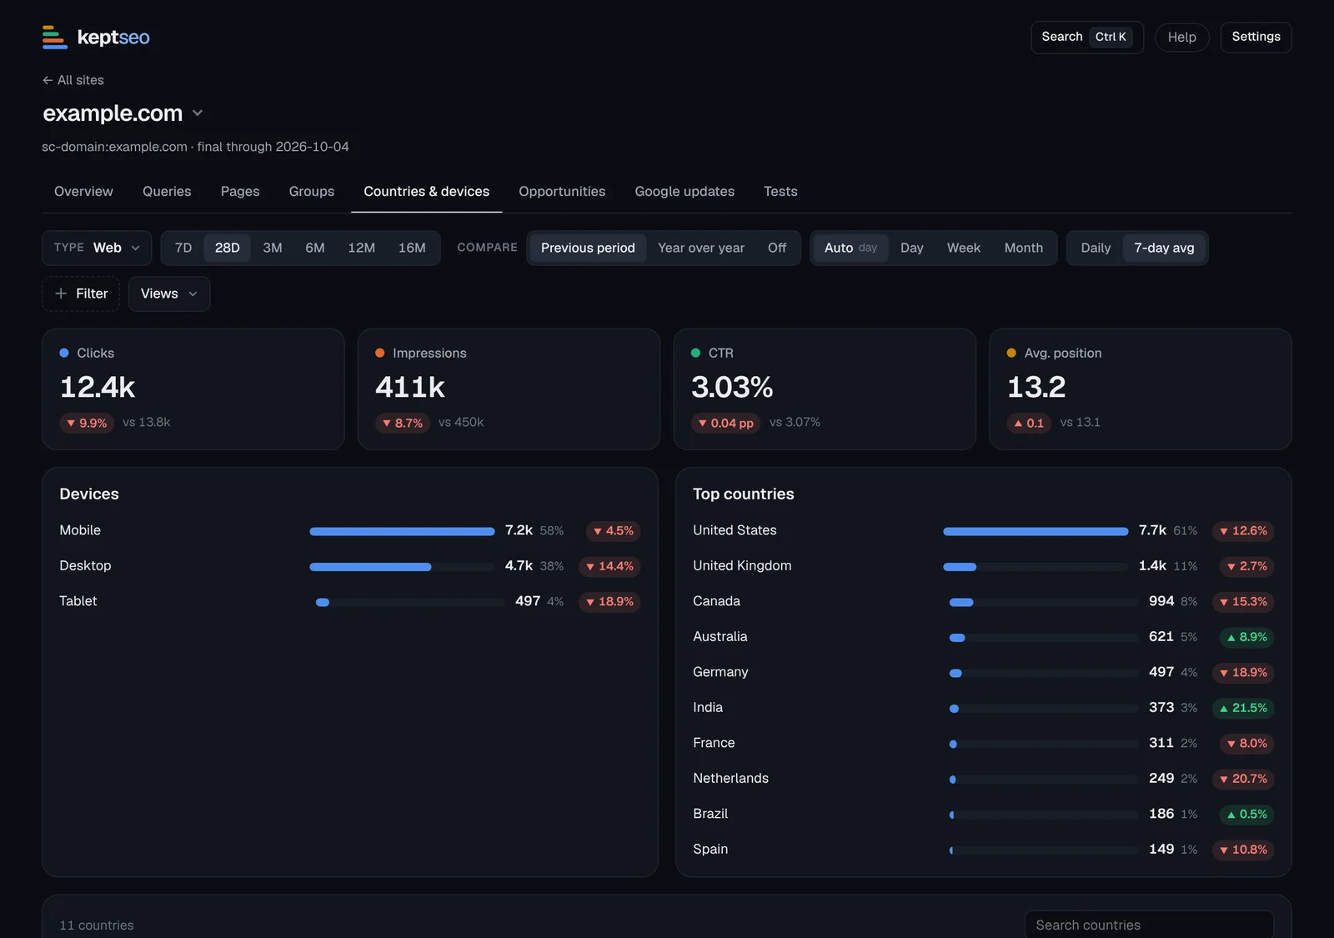
Task: Click the Clicks 12.4k metric card
Action: [x=193, y=389]
